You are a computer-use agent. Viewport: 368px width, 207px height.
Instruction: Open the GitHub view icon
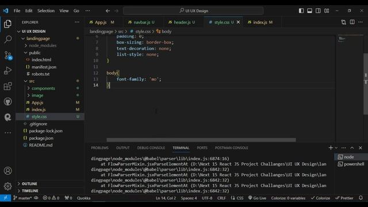[x=7, y=102]
